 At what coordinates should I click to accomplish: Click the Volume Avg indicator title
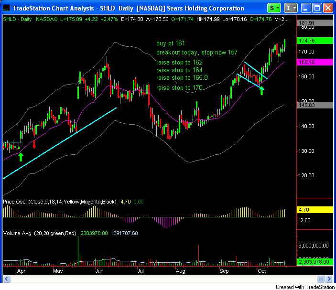click(x=40, y=233)
